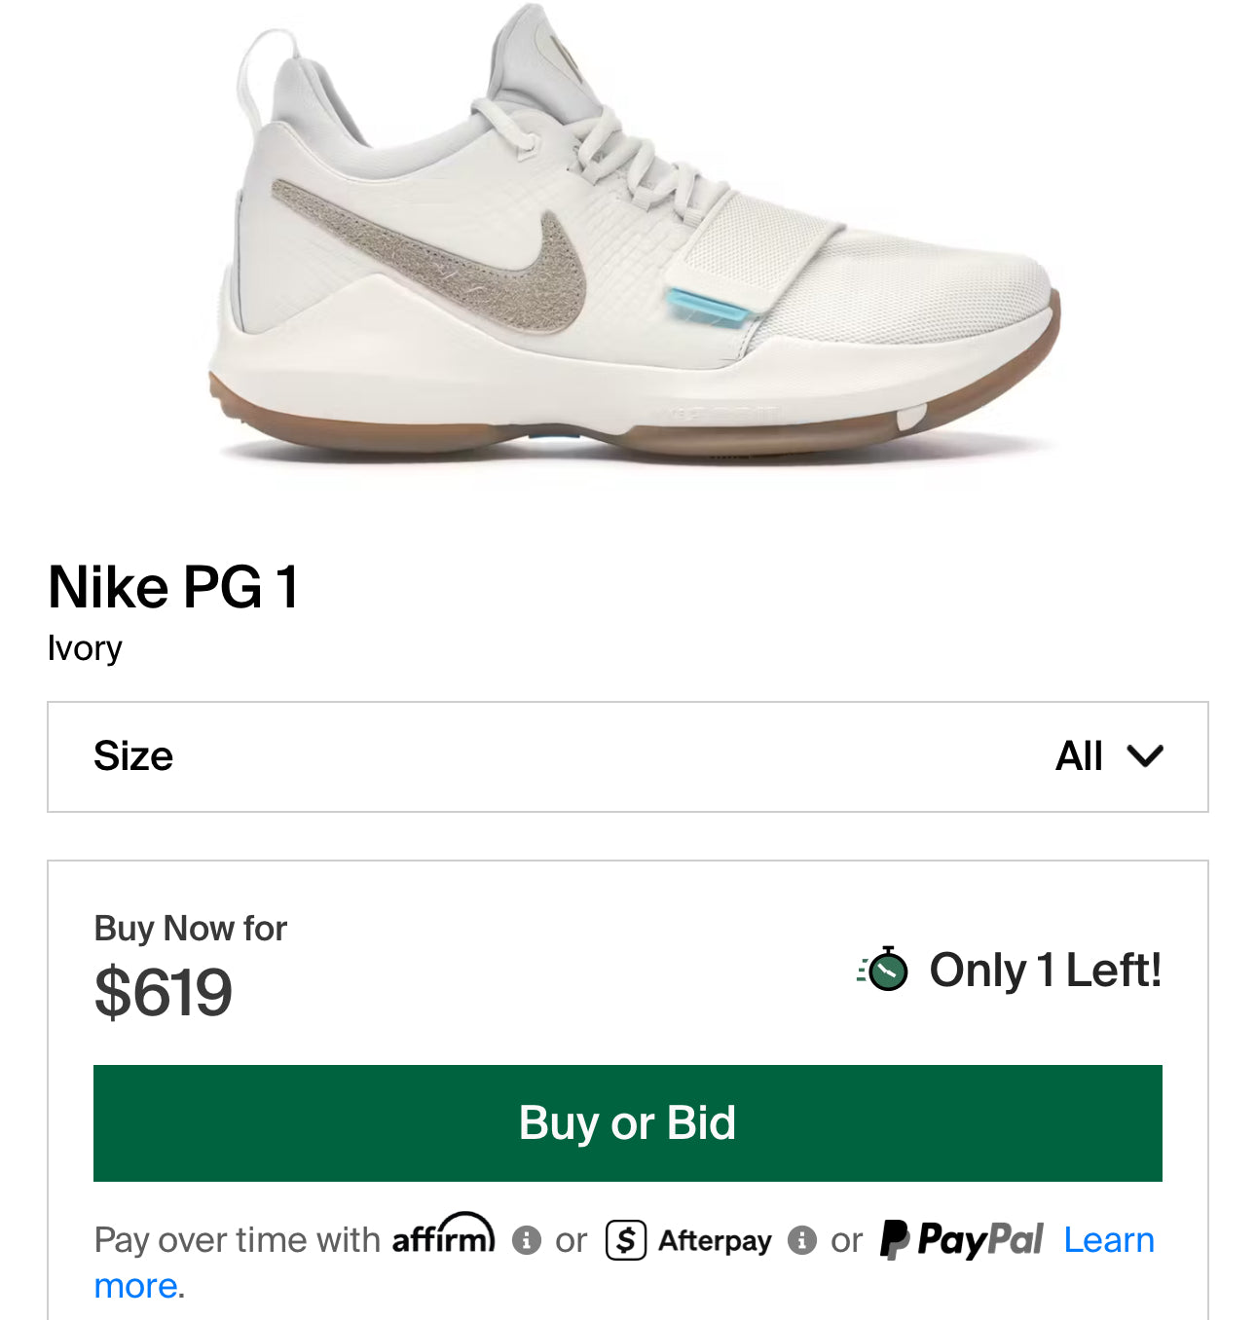The height and width of the screenshot is (1320, 1256).
Task: Click the "Only 1 Left!" text
Action: click(1045, 970)
